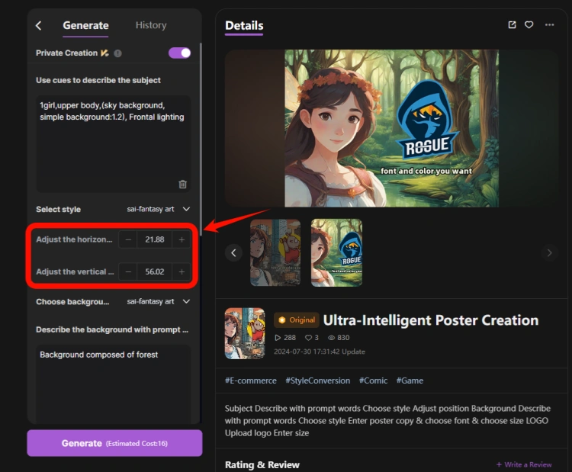Click the views eye icon 830
The height and width of the screenshot is (472, 572).
pyautogui.click(x=331, y=338)
